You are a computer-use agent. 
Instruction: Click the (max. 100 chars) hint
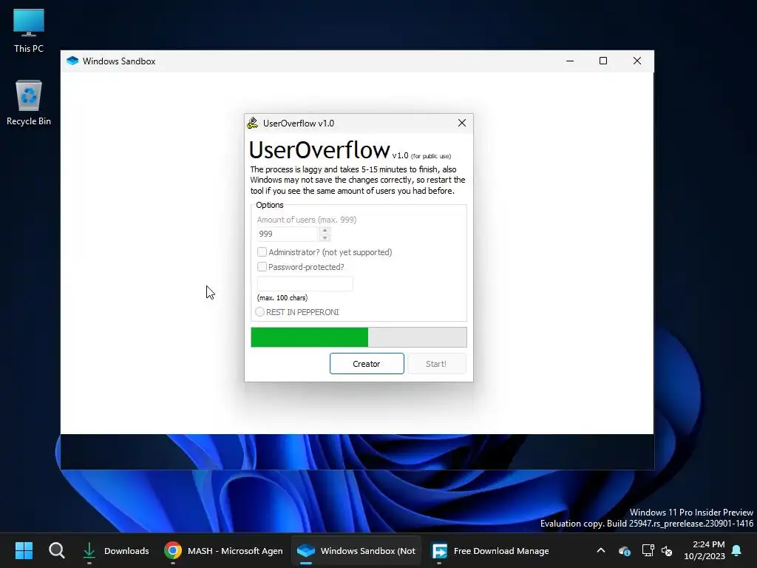point(282,297)
